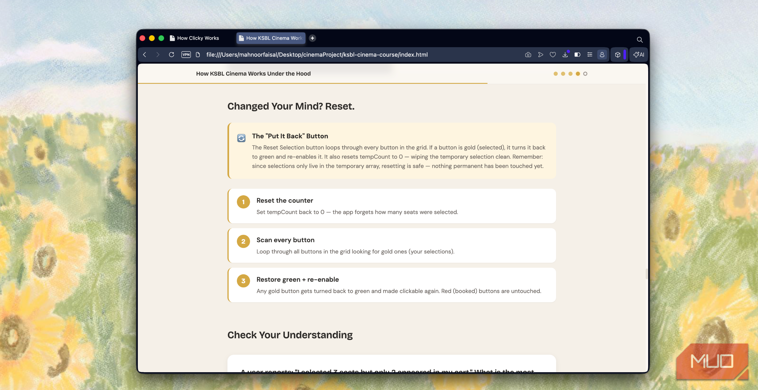The height and width of the screenshot is (390, 758).
Task: Click the sidebar purple strip icon
Action: click(x=625, y=55)
